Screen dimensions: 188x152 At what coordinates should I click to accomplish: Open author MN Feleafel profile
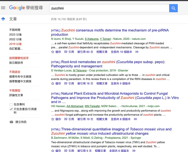[92, 106]
